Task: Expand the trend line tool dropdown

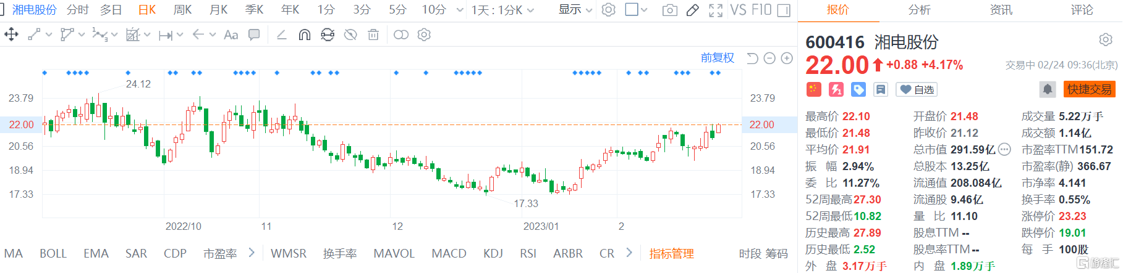Action: point(49,35)
